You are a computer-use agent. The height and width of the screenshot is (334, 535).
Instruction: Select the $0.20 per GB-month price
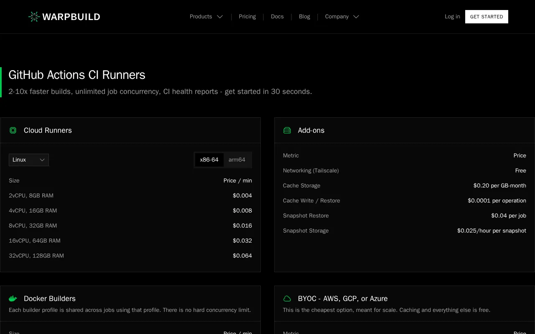click(x=500, y=186)
